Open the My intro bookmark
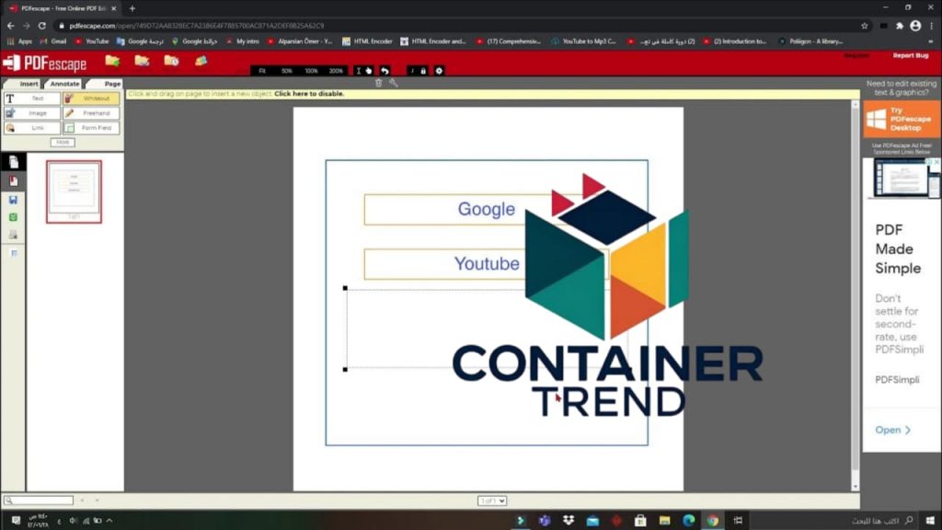This screenshot has height=530, width=942. (x=243, y=41)
